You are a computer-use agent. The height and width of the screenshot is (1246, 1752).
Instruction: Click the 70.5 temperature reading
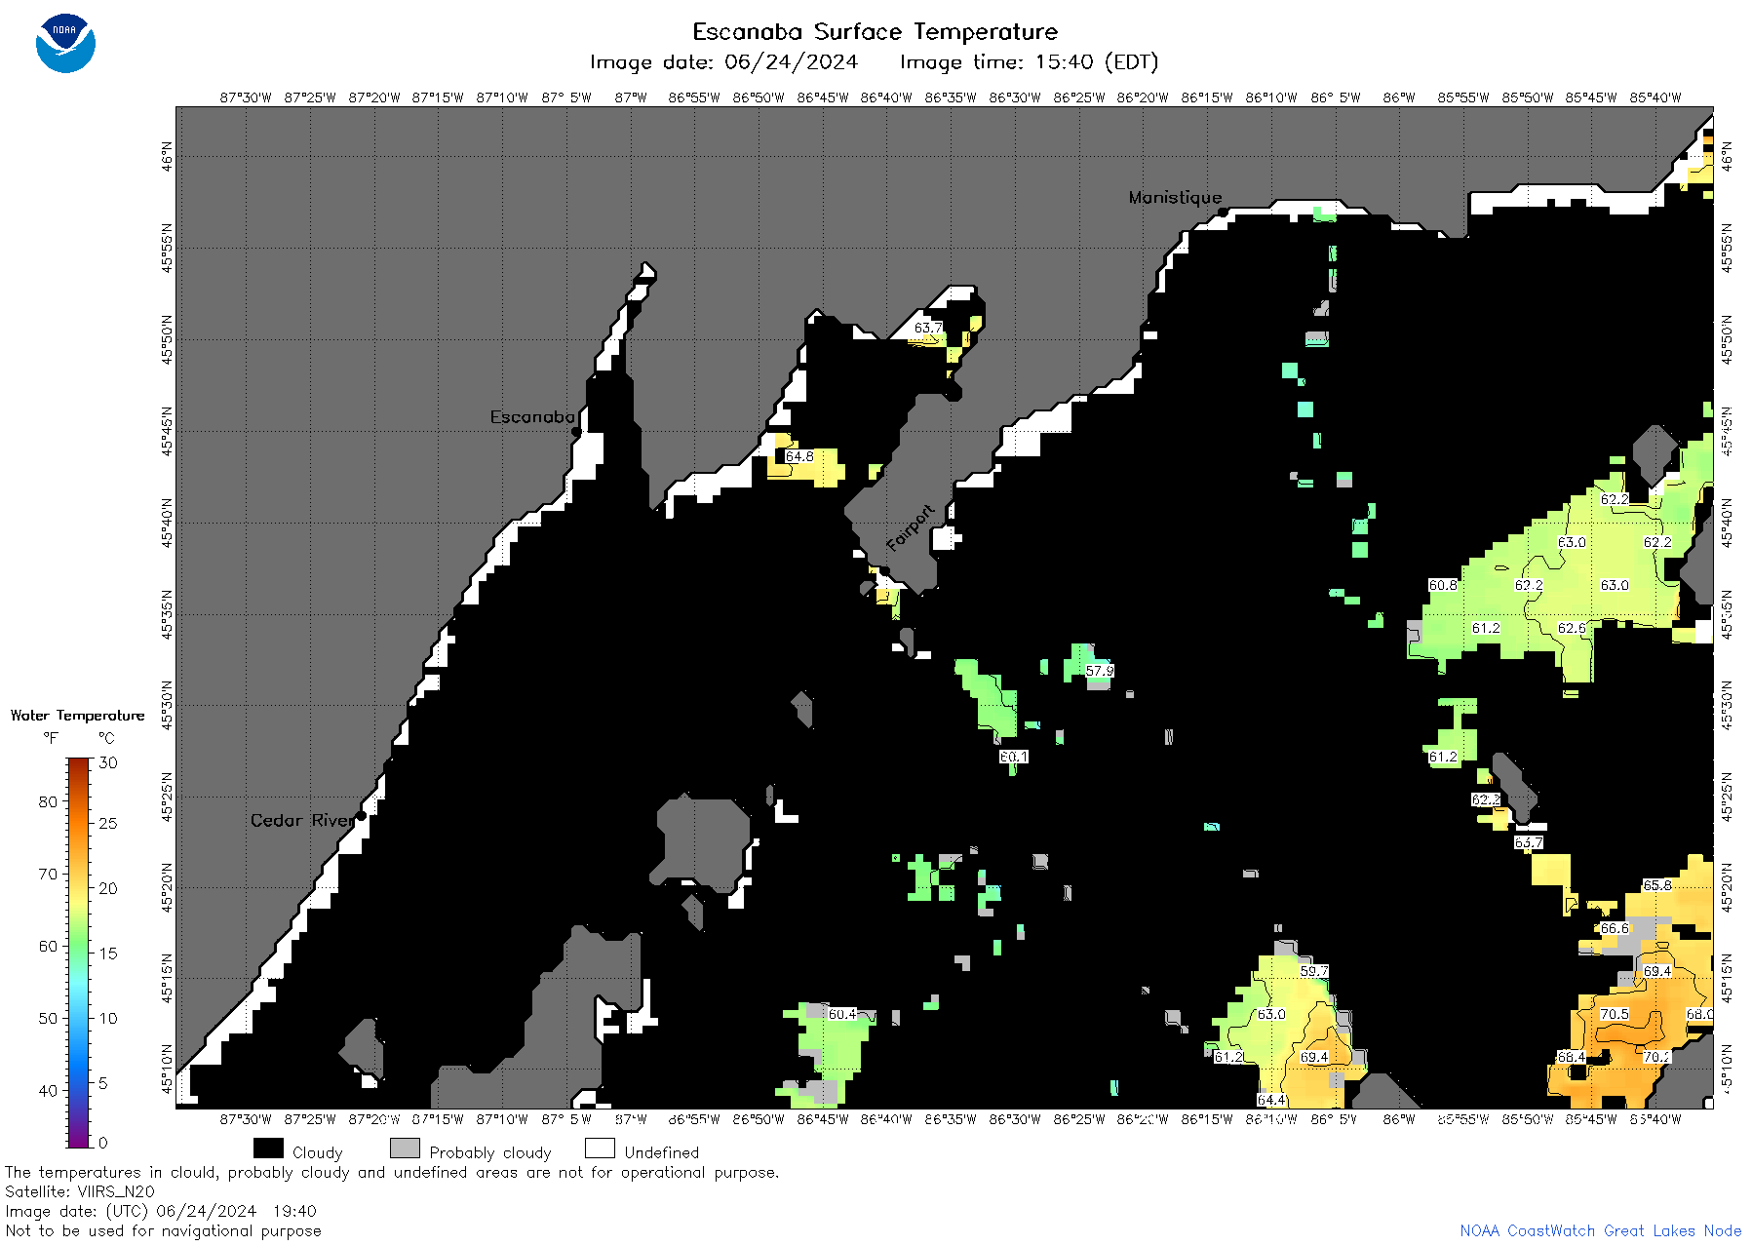click(1615, 1014)
